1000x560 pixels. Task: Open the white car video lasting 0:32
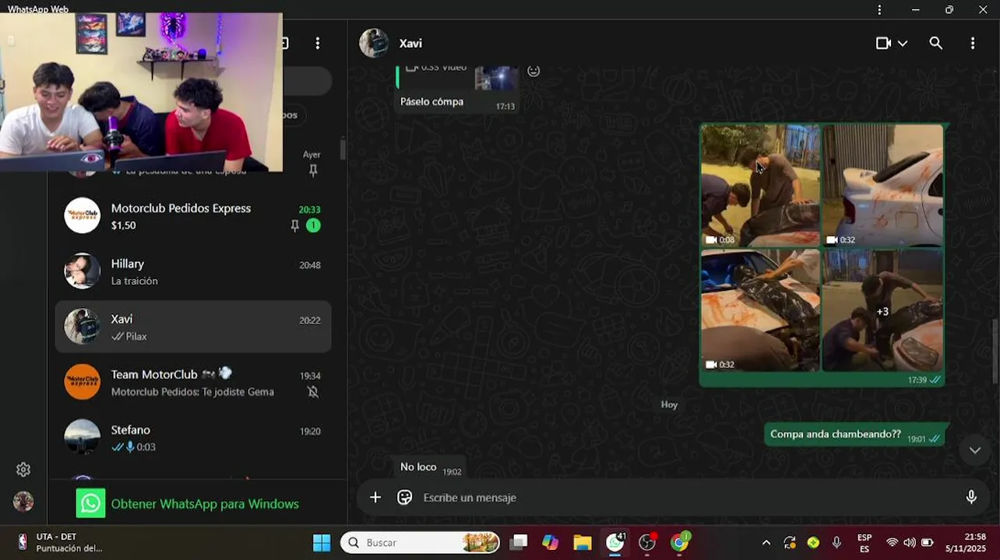[883, 185]
